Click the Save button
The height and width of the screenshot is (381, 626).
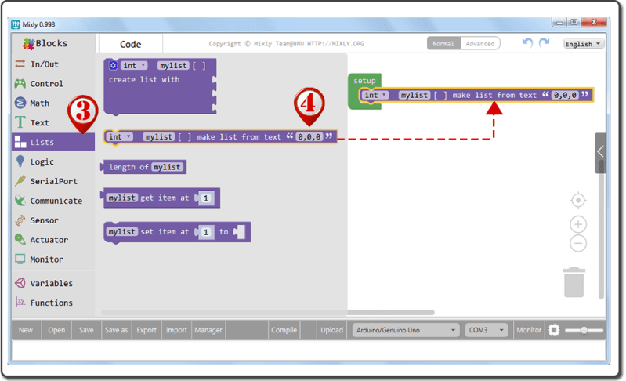[x=86, y=330]
